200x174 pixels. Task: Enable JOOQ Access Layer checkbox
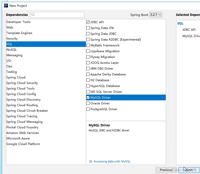[x=88, y=63]
